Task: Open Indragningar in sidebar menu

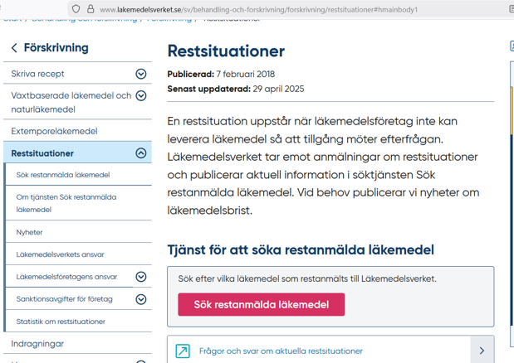Action: 37,343
